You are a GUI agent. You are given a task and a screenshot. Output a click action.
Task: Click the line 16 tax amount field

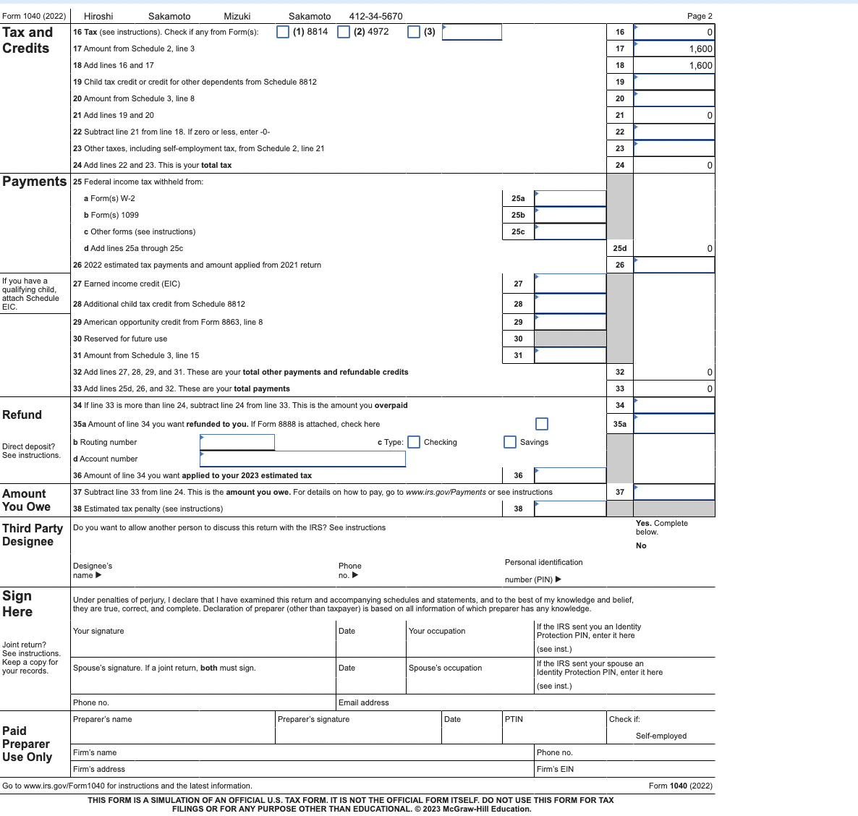(674, 33)
